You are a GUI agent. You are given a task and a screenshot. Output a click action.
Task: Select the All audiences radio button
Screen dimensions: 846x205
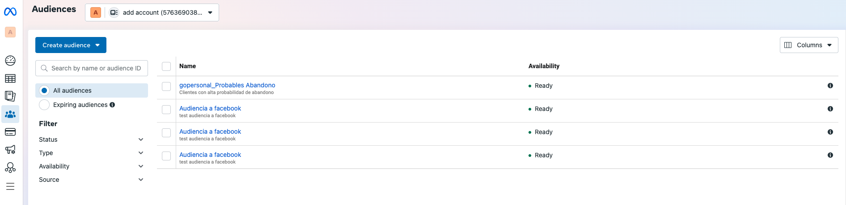(44, 90)
